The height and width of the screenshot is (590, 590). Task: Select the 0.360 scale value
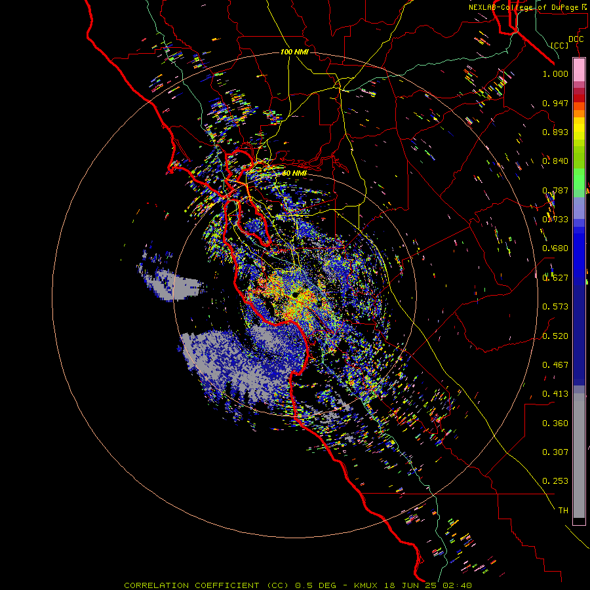click(x=555, y=423)
